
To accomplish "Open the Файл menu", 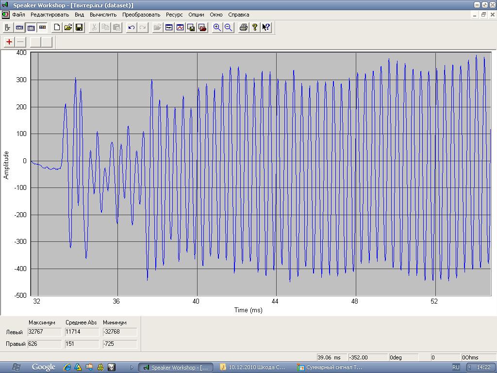I will pos(18,15).
